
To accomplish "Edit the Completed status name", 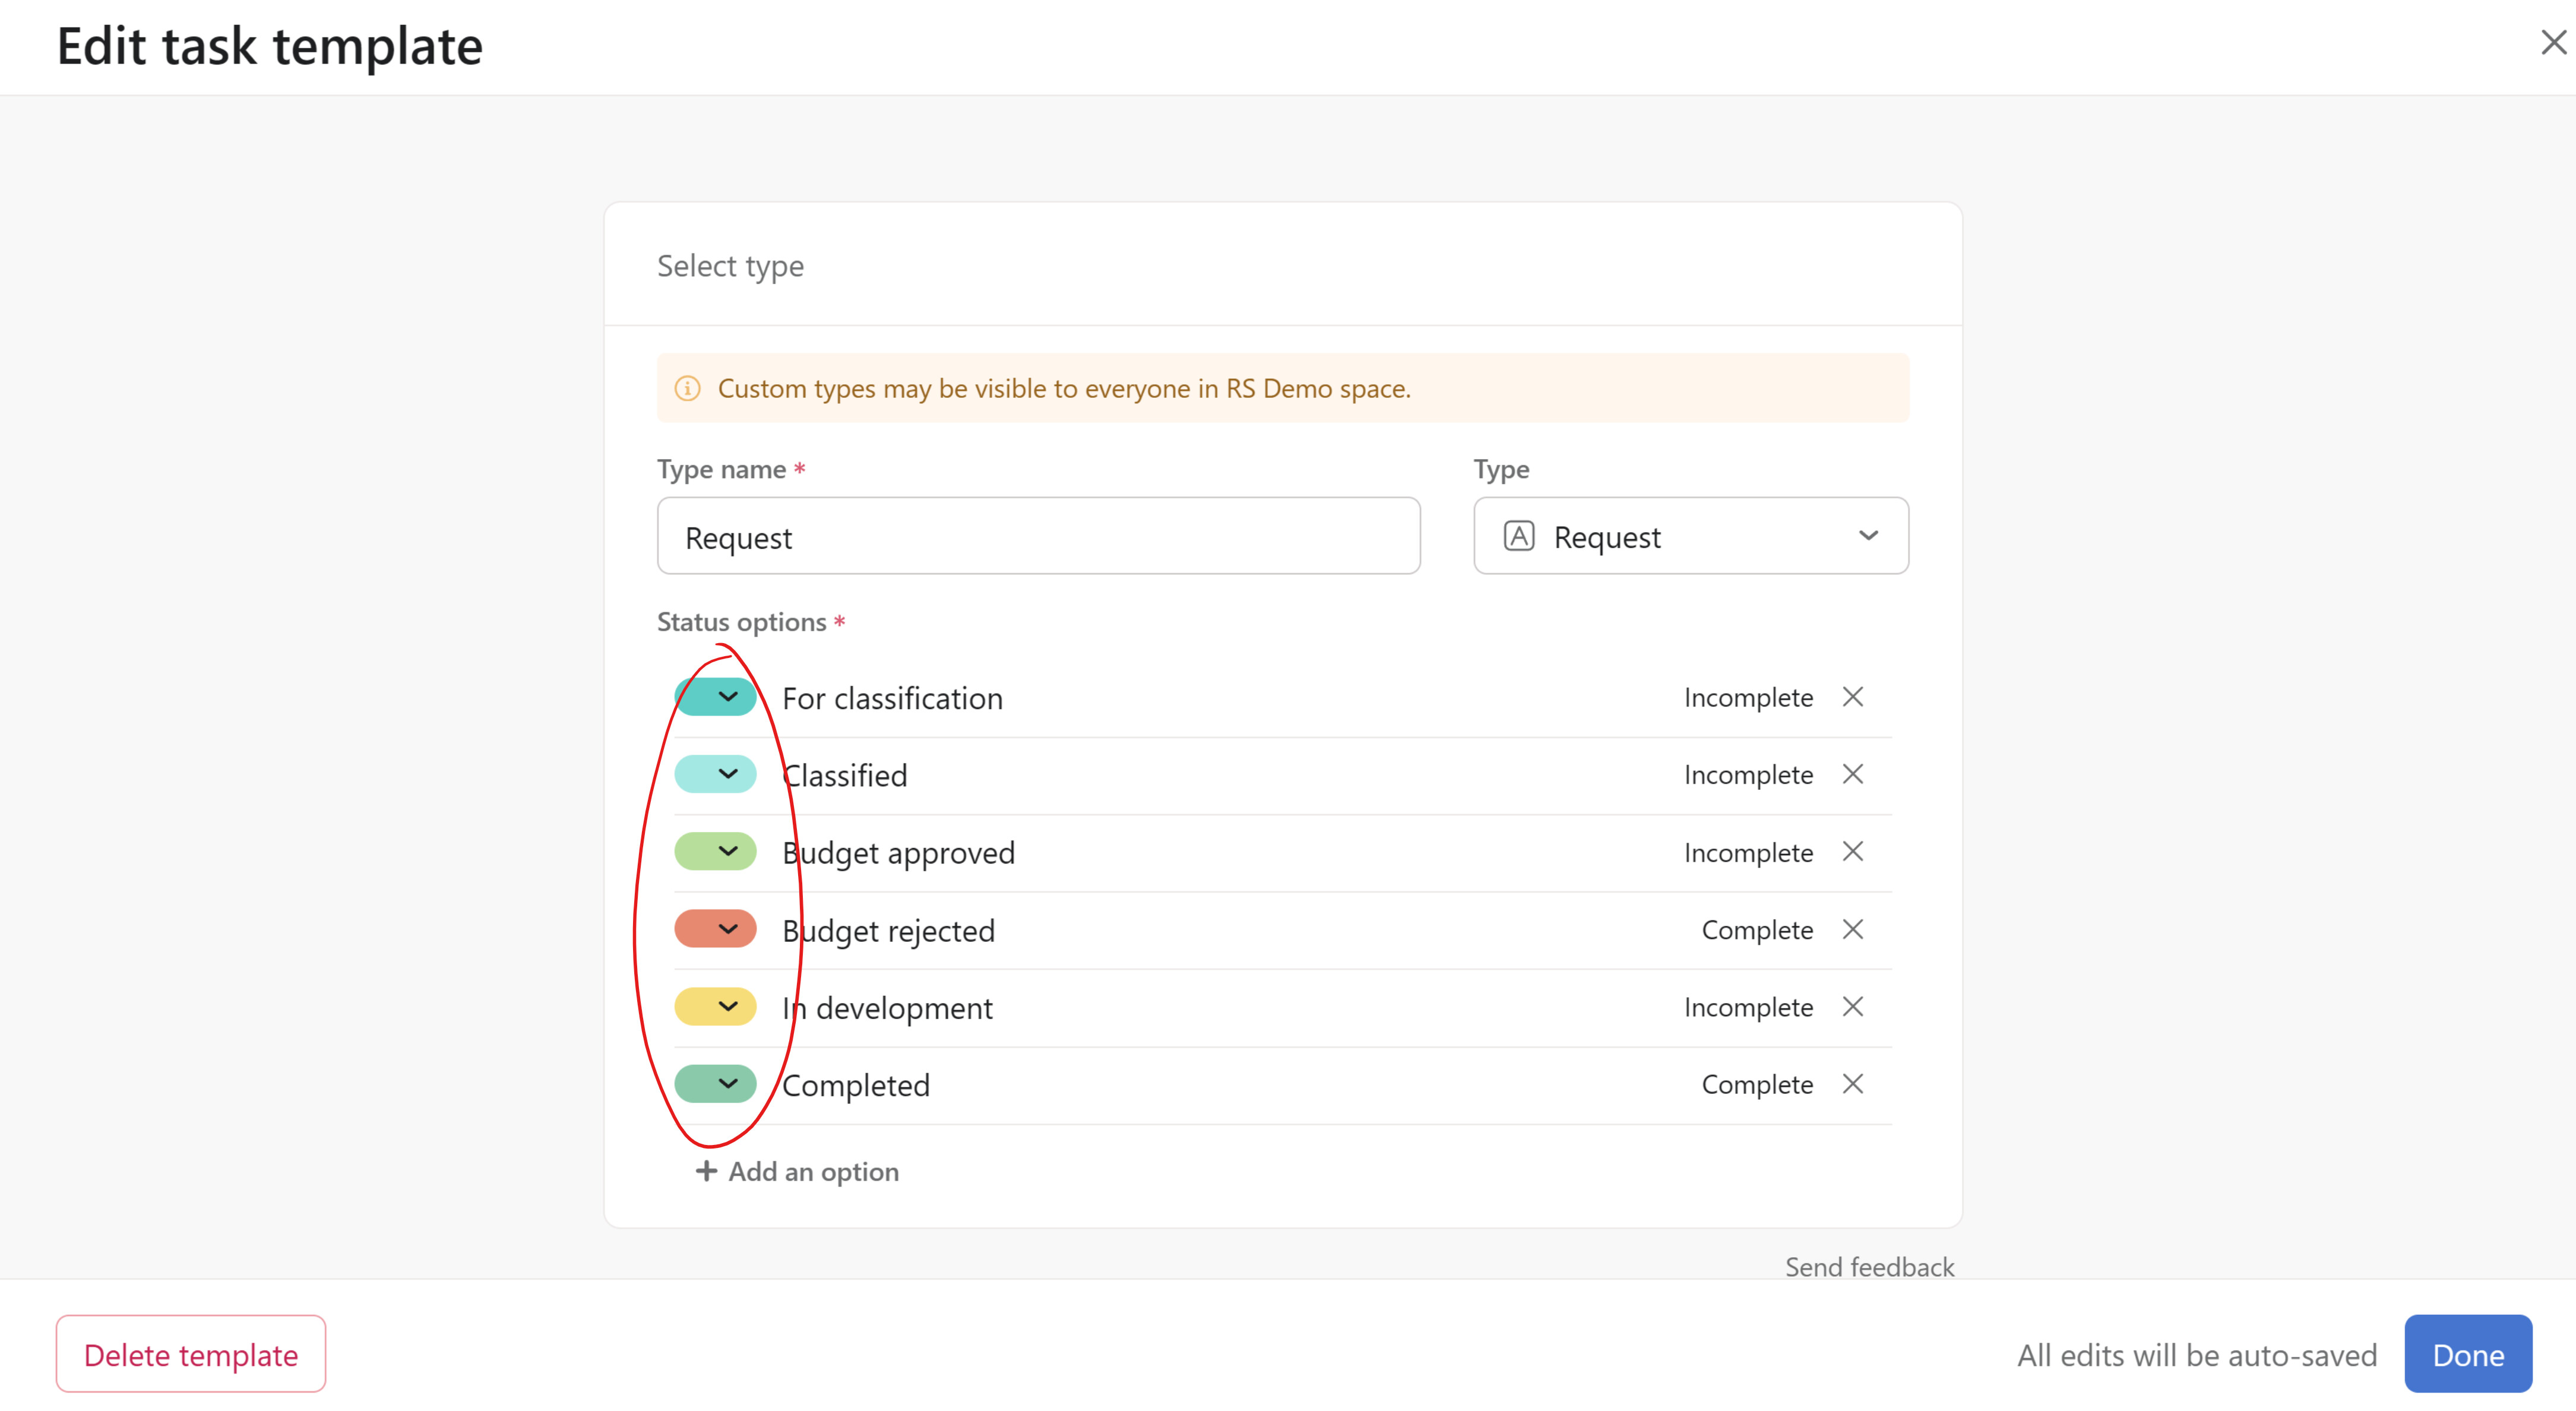I will 856,1086.
